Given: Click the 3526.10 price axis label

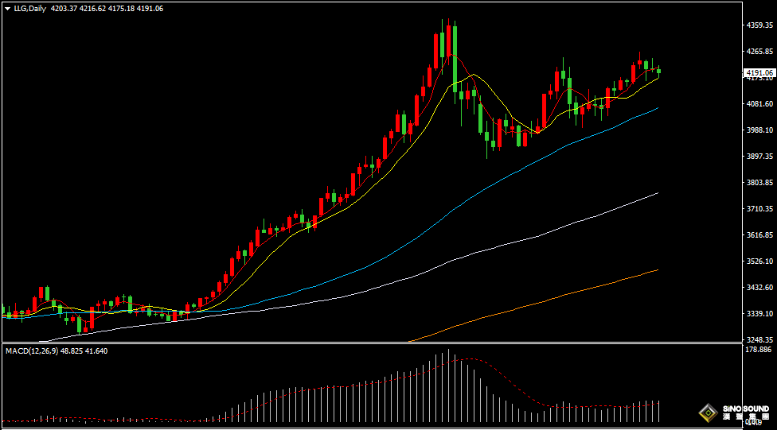Looking at the screenshot, I should click(759, 261).
